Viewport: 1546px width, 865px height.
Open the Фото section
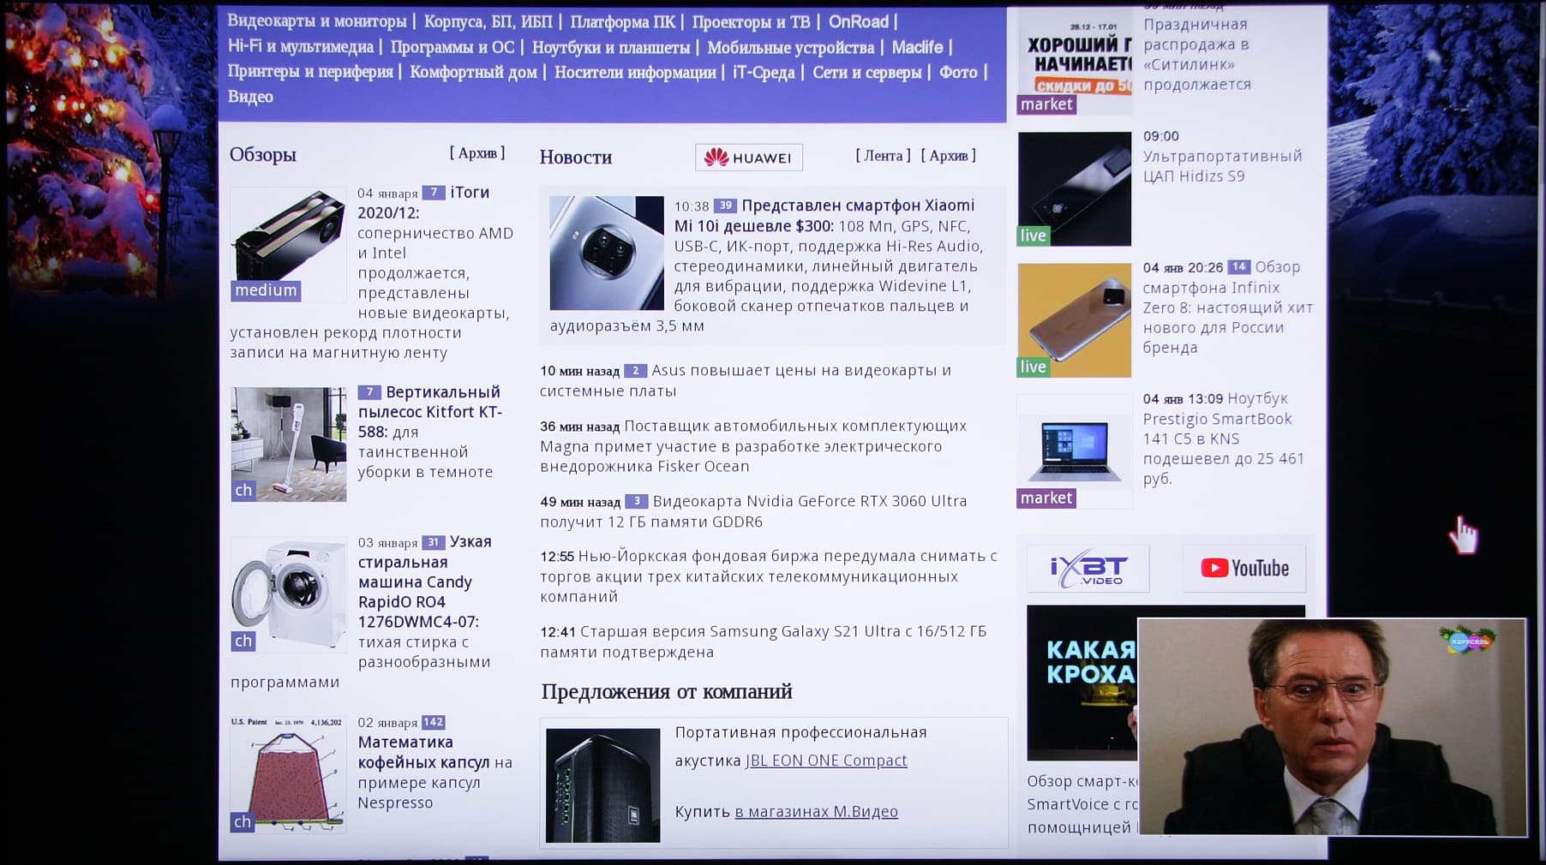pyautogui.click(x=958, y=72)
